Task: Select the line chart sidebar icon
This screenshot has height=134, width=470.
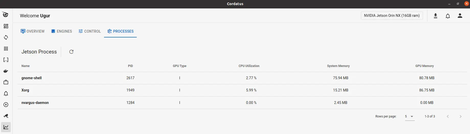Action: (x=6, y=127)
